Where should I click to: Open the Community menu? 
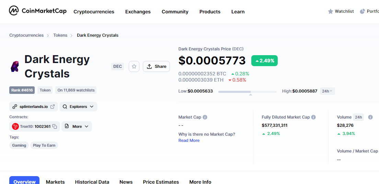point(175,12)
